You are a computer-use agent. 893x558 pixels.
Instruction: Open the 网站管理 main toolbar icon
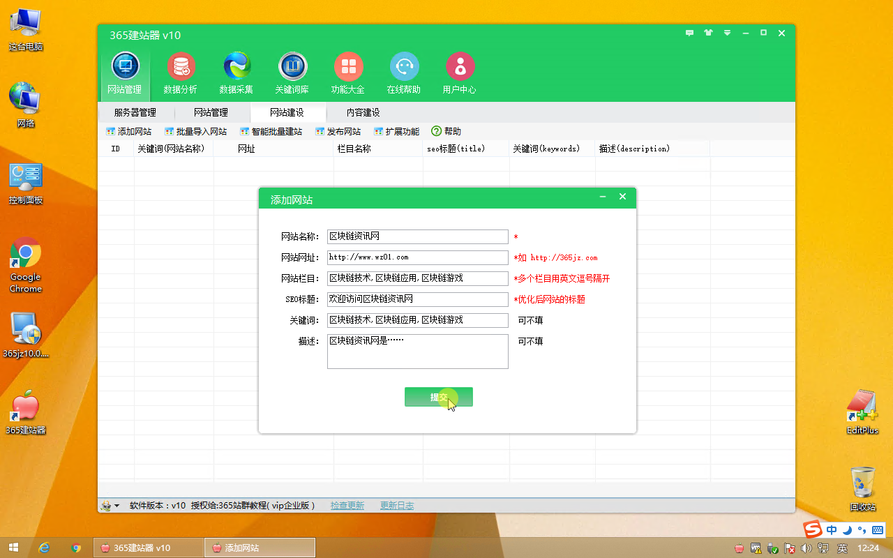pyautogui.click(x=125, y=73)
